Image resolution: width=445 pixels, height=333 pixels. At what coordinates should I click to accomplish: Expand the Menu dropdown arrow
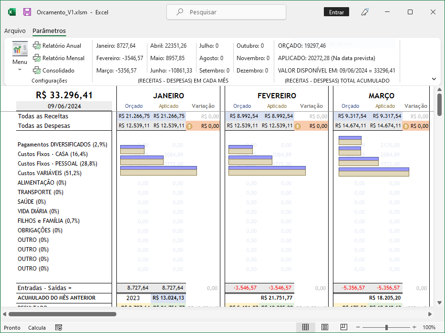(20, 70)
